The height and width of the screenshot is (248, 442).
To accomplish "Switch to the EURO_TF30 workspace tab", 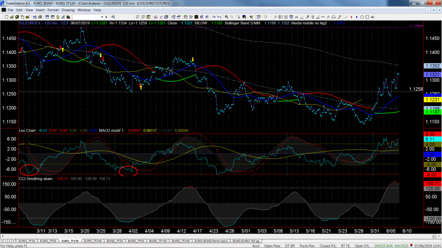I will coord(27,241).
